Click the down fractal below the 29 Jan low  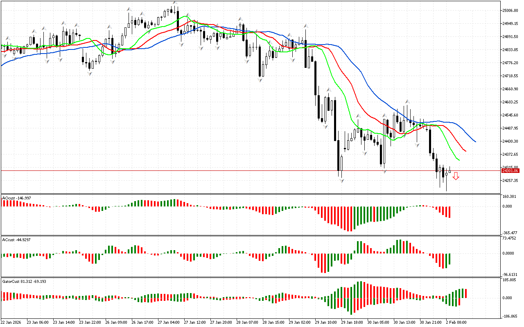click(x=341, y=180)
